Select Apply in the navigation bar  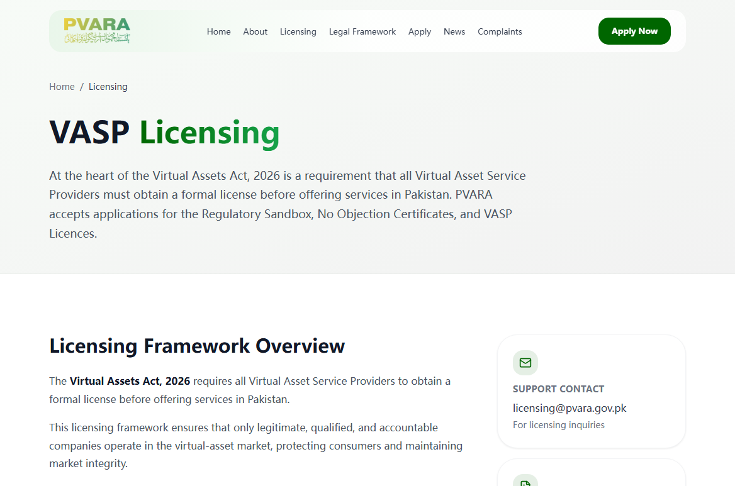pos(420,31)
